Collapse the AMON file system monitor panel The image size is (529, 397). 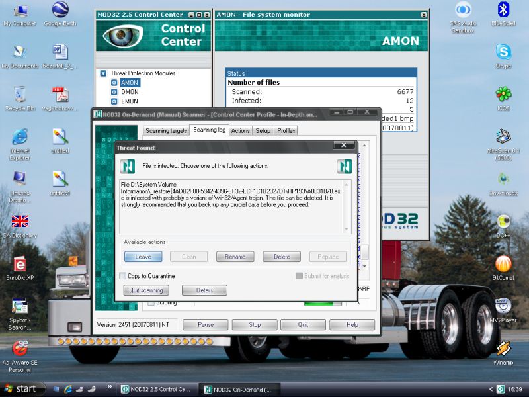point(423,15)
